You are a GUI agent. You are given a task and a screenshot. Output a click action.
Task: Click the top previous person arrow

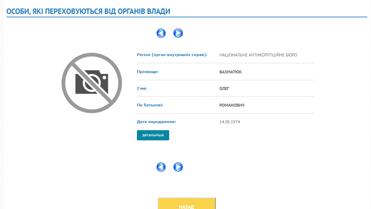(161, 33)
